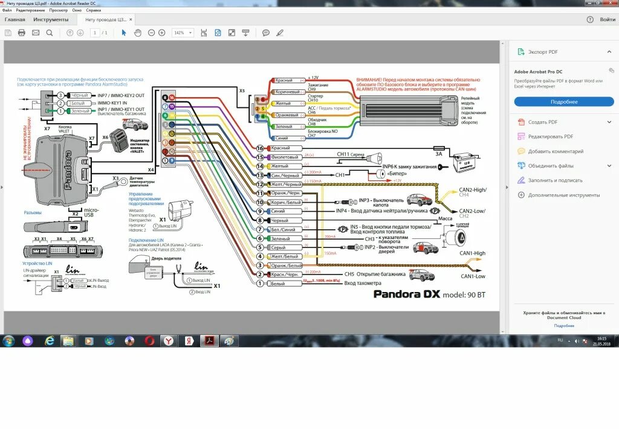Open the Редактирование menu

[30, 10]
